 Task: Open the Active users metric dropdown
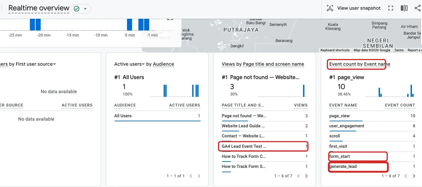pyautogui.click(x=129, y=64)
